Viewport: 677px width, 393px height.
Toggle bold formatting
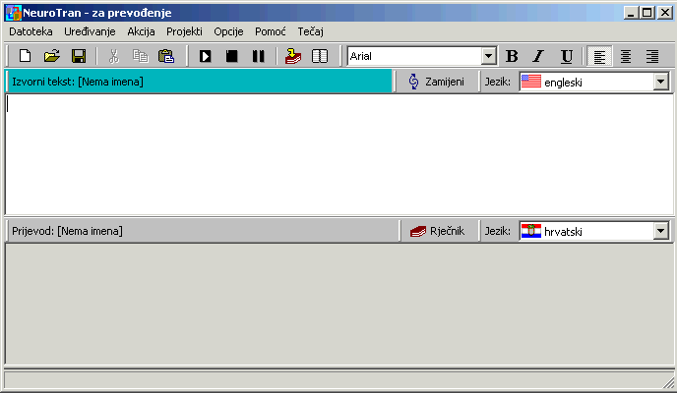pos(512,56)
